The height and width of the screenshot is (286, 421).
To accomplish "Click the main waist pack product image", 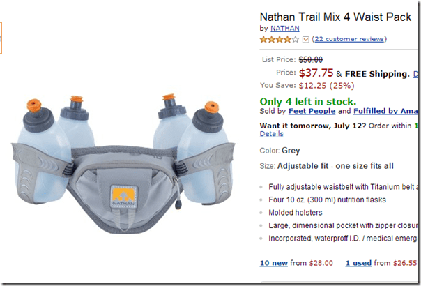I will tap(123, 164).
